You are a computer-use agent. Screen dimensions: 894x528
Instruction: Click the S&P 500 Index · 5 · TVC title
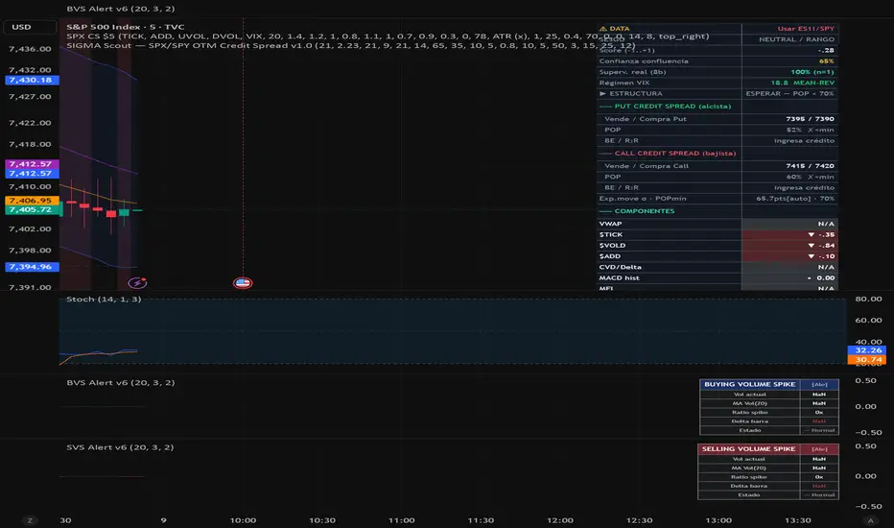[x=126, y=27]
